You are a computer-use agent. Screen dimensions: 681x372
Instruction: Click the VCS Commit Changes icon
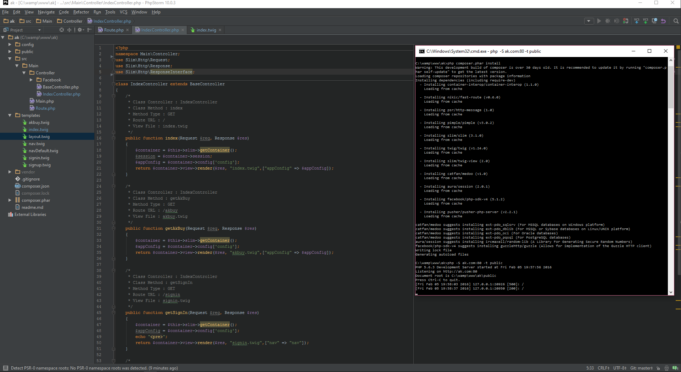point(646,21)
